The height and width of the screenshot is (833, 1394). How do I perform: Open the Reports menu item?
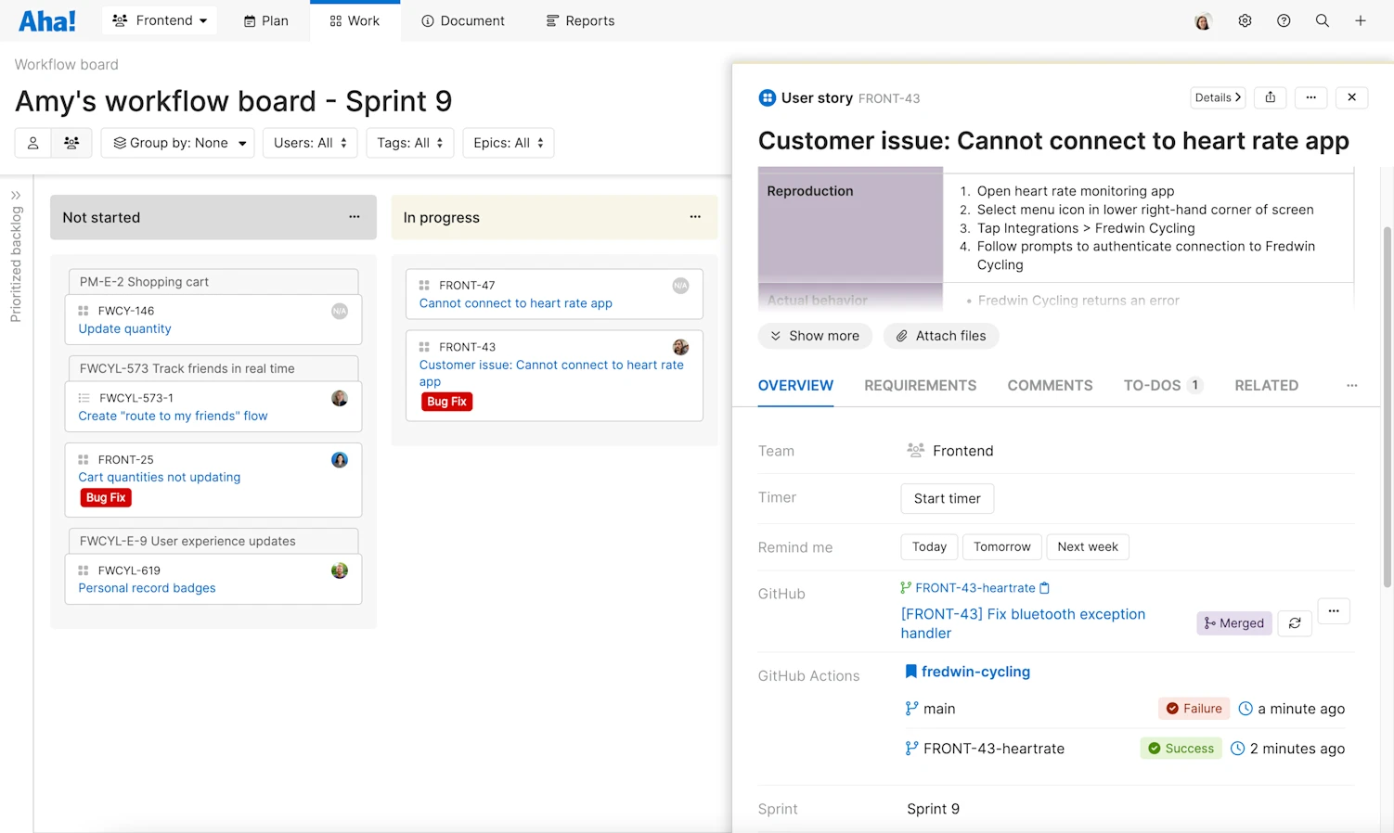(x=579, y=20)
